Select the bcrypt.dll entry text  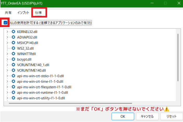pyautogui.click(x=24, y=59)
